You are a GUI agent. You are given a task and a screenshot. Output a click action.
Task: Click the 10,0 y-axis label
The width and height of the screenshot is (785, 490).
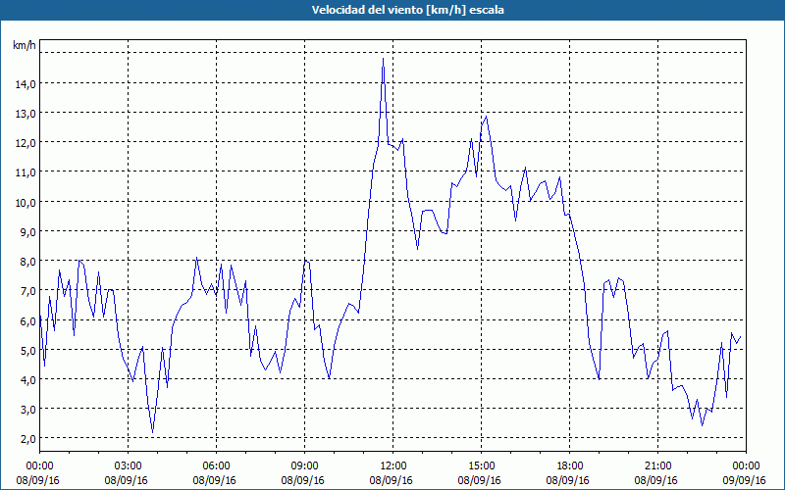pos(26,203)
